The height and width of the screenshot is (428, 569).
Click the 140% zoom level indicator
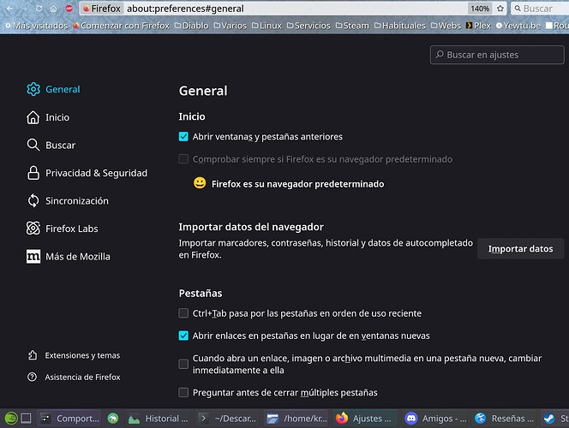tap(480, 9)
